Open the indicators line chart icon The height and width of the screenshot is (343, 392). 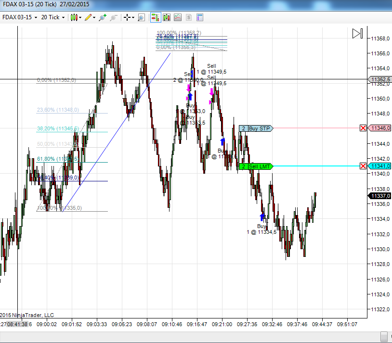coord(178,17)
